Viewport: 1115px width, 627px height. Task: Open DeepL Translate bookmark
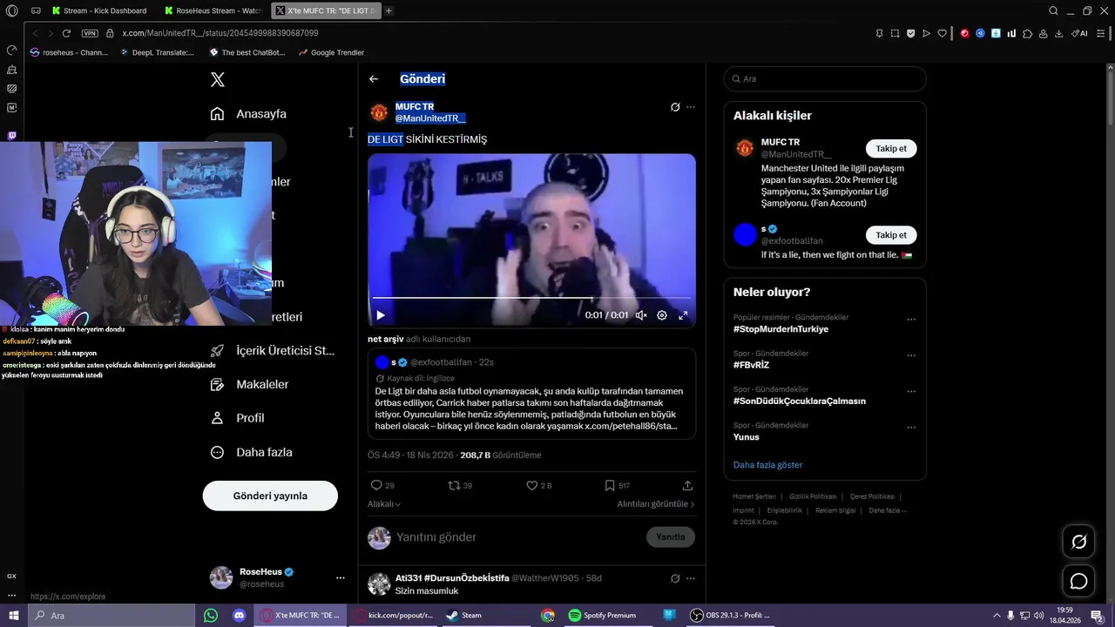[x=157, y=52]
